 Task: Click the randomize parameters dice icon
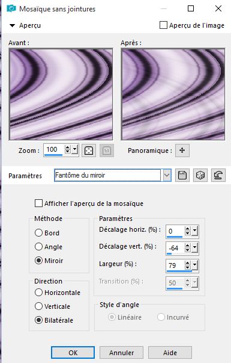click(200, 175)
